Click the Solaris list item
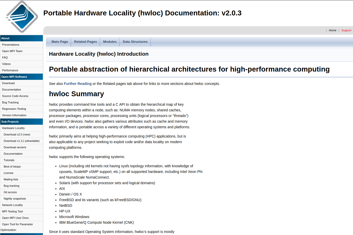This screenshot has width=353, height=235. (107, 183)
